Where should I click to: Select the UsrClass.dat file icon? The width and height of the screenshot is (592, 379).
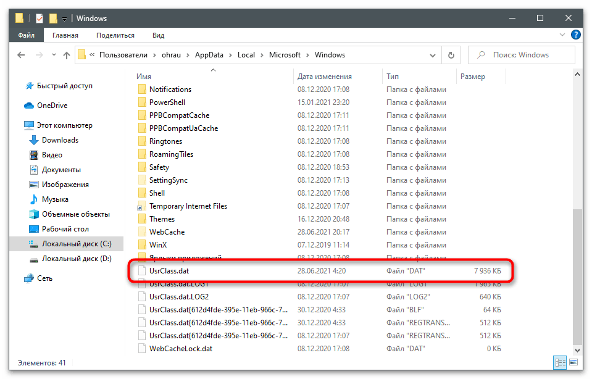(x=142, y=270)
